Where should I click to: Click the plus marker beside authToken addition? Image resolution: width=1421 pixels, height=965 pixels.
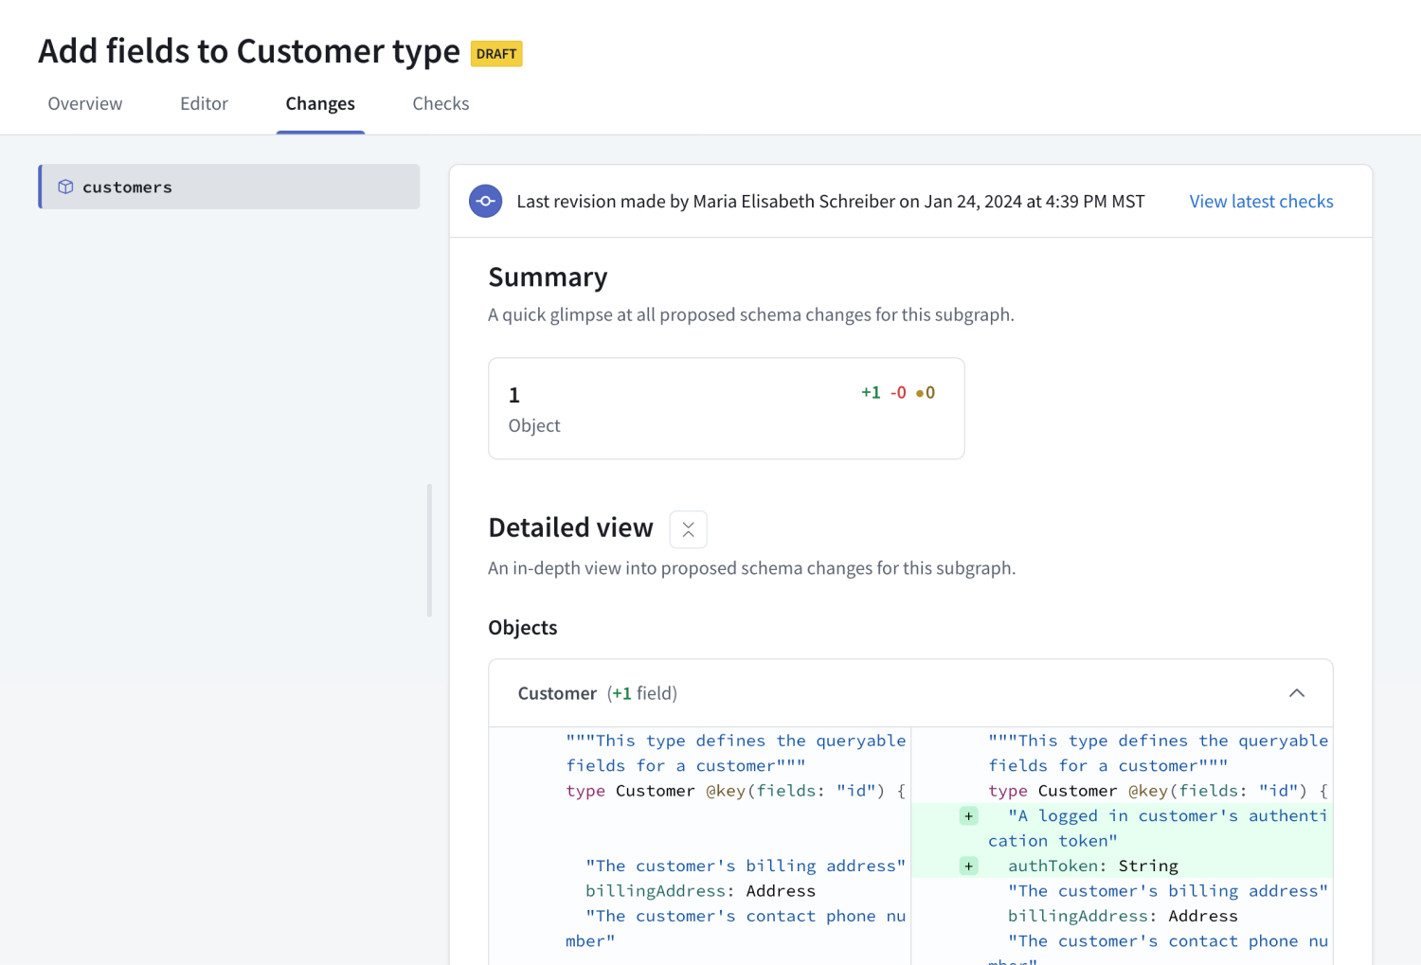pyautogui.click(x=968, y=866)
